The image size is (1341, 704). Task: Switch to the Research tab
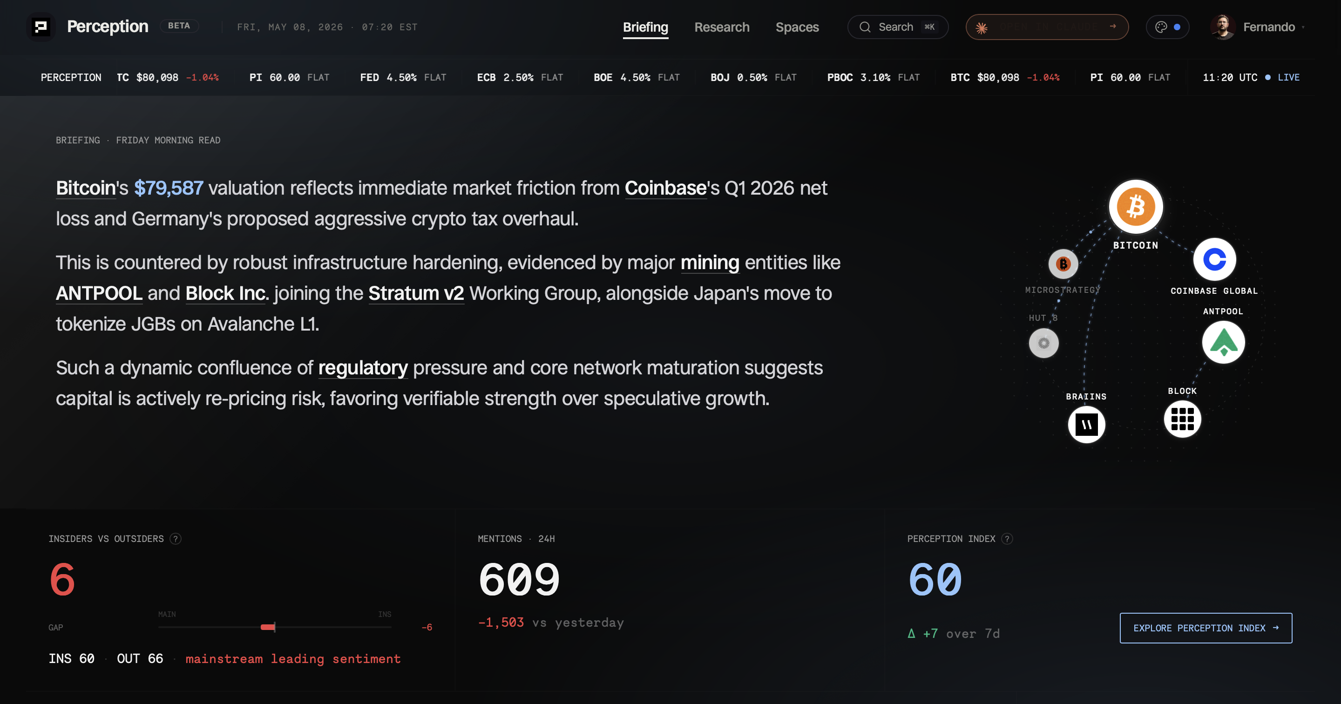[722, 27]
